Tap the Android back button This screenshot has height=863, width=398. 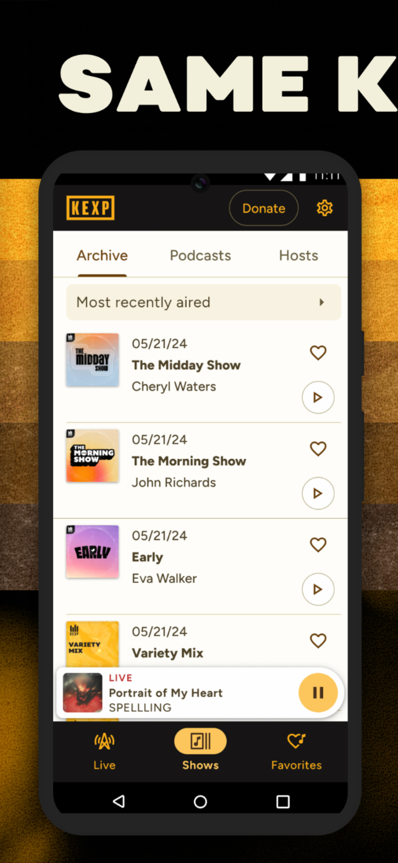119,801
